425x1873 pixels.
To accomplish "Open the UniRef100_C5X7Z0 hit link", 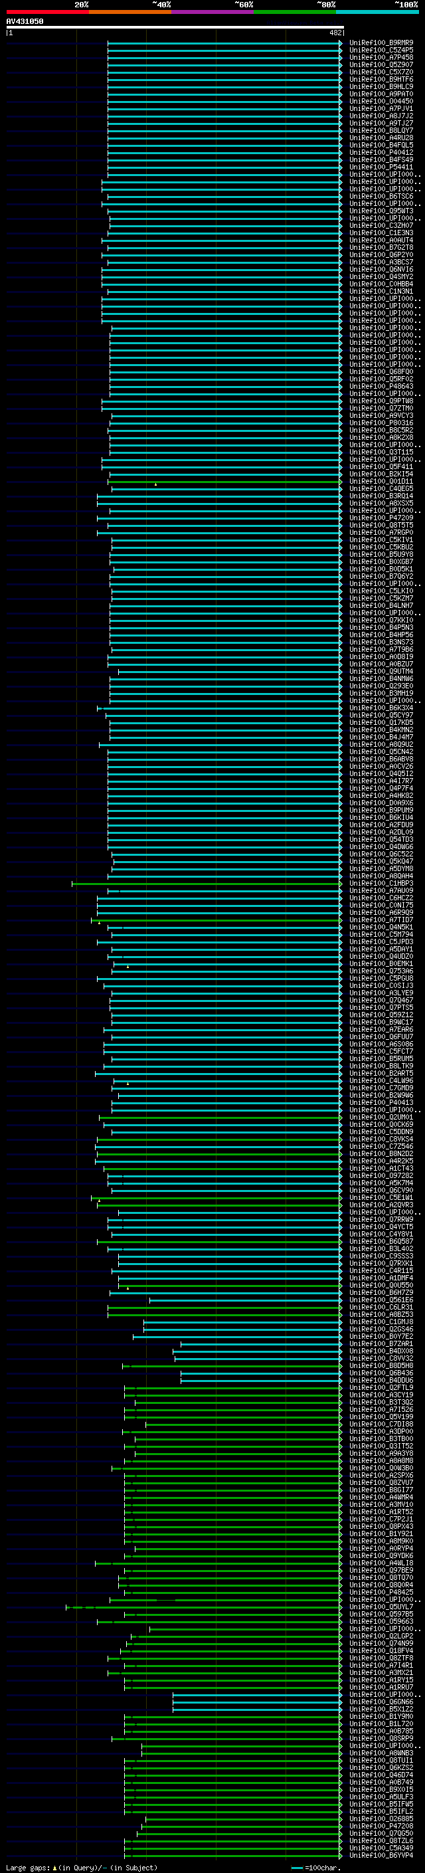I will click(381, 72).
